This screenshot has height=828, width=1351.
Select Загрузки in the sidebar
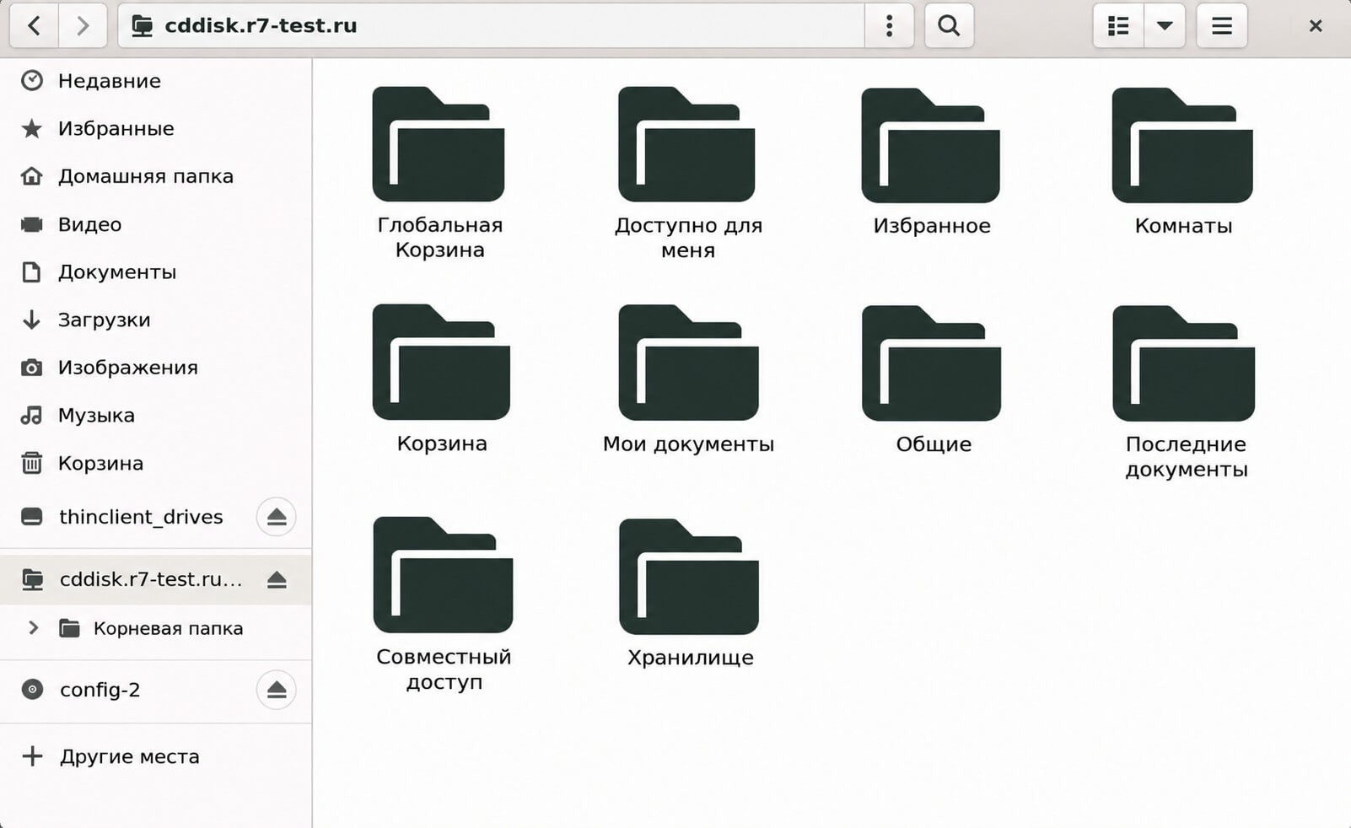point(156,320)
